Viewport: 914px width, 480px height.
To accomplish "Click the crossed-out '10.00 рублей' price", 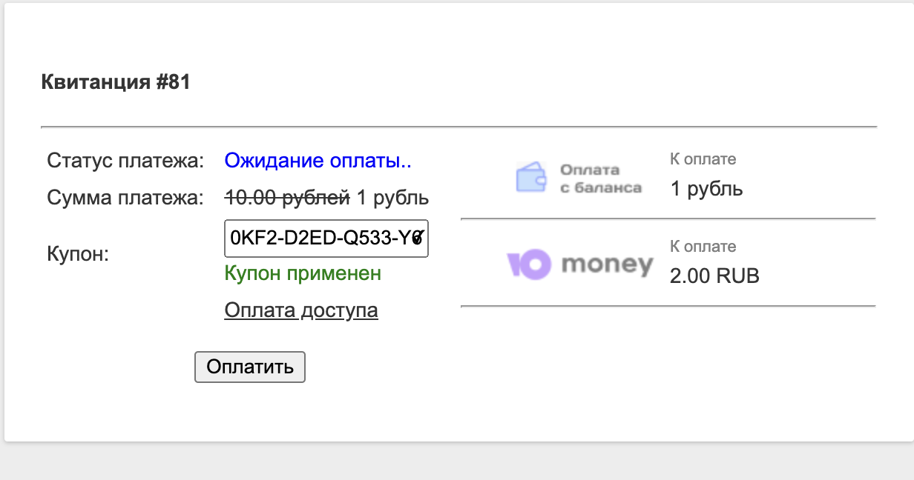I will point(286,199).
